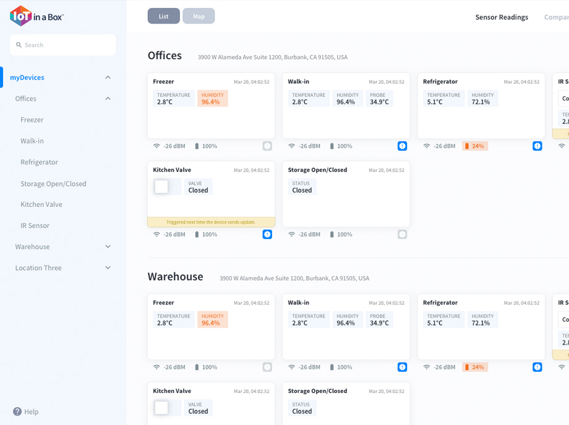569x425 pixels.
Task: Click alert icon under Offices Storage Open/Closed card
Action: [402, 234]
